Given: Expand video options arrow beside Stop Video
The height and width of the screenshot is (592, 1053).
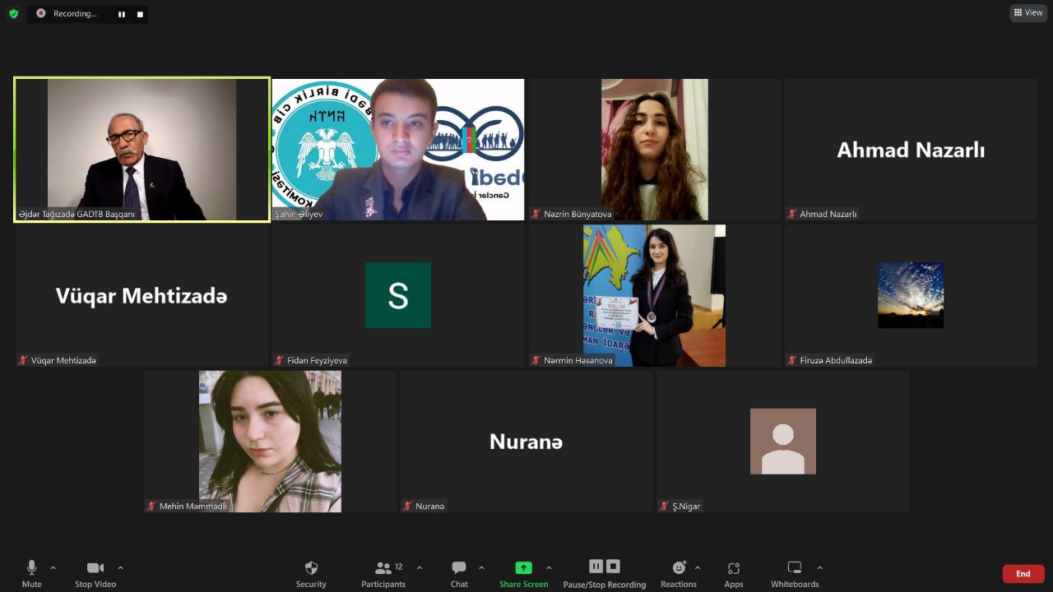Looking at the screenshot, I should click(121, 568).
